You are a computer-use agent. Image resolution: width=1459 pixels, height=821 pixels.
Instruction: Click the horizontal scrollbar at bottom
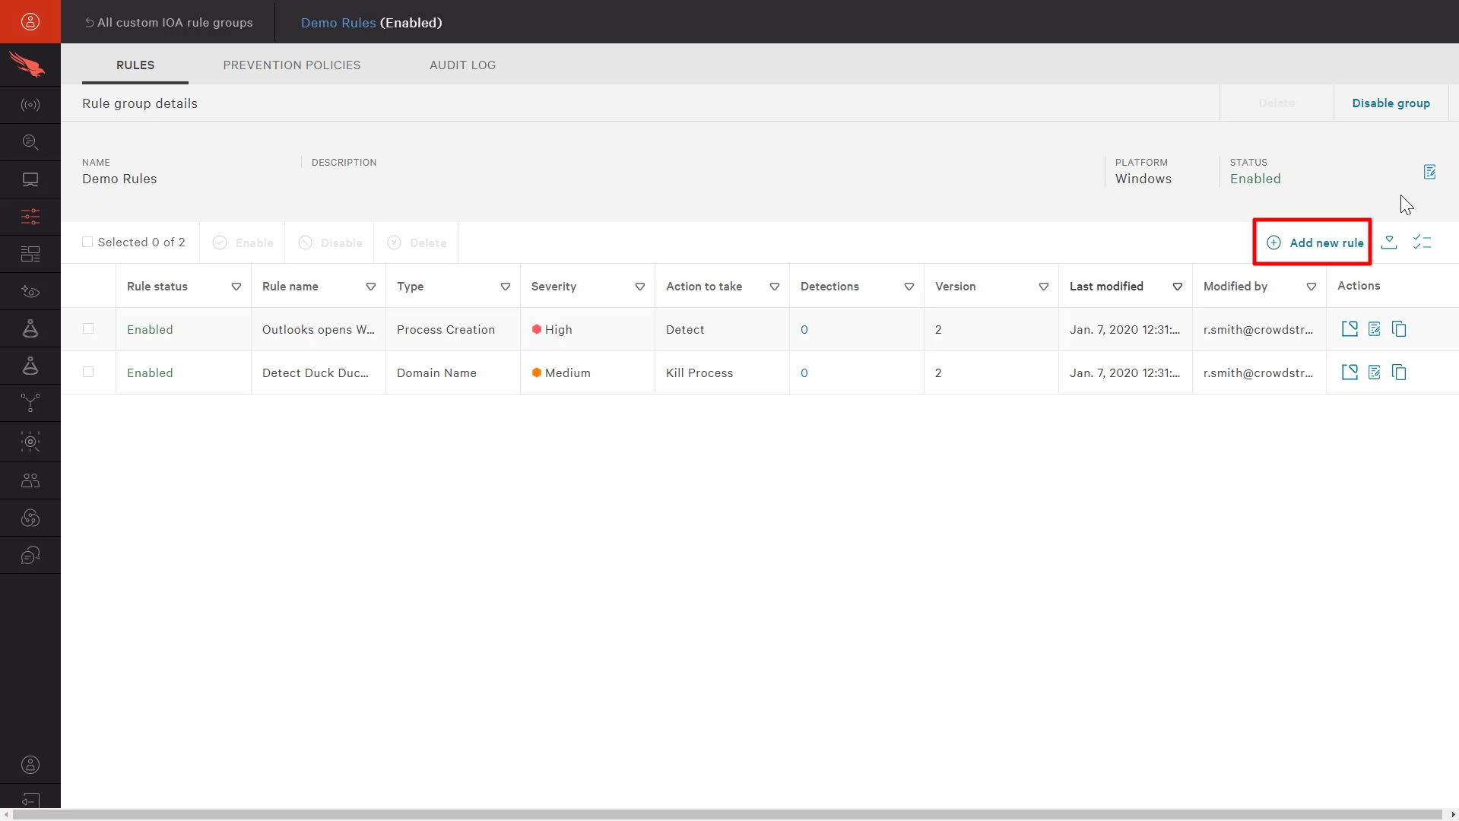727,814
